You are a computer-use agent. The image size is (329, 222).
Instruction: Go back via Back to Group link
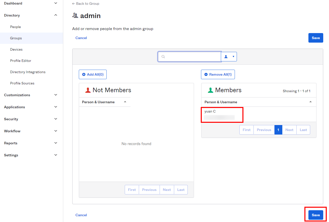86,4
